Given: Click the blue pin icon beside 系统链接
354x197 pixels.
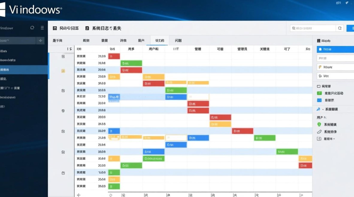Looking at the screenshot, I should click(318, 109).
